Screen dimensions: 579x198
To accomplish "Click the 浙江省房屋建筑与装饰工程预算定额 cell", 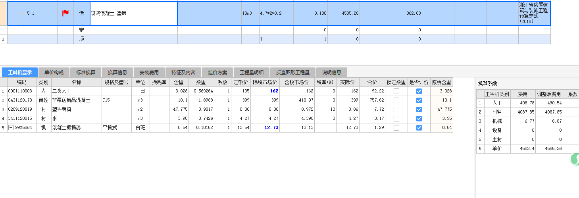I will (x=534, y=13).
